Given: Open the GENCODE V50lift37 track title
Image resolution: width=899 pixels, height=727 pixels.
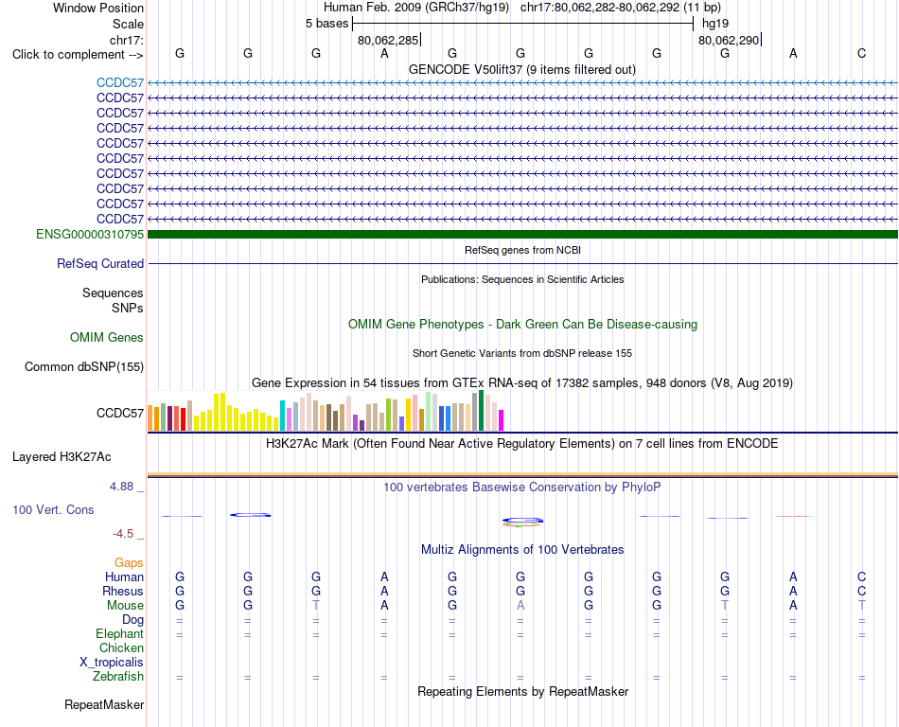Looking at the screenshot, I should [522, 69].
